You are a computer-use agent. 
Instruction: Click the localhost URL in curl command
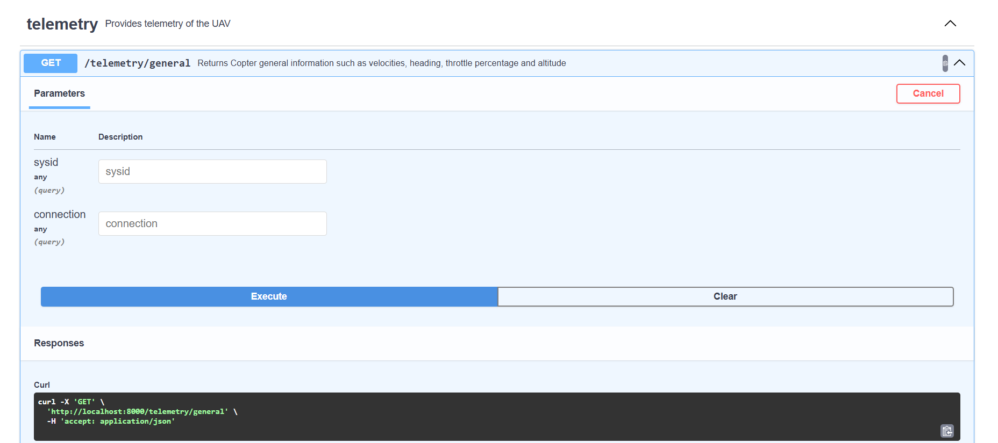(x=138, y=412)
